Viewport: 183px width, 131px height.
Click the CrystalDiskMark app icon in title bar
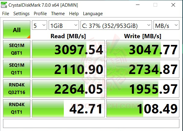click(x=4, y=5)
